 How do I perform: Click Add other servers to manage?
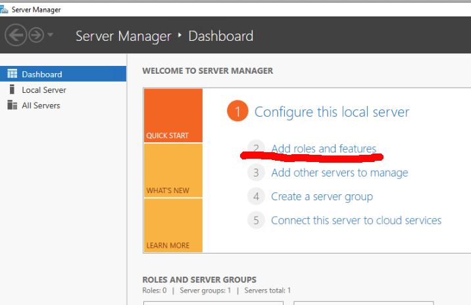[339, 173]
